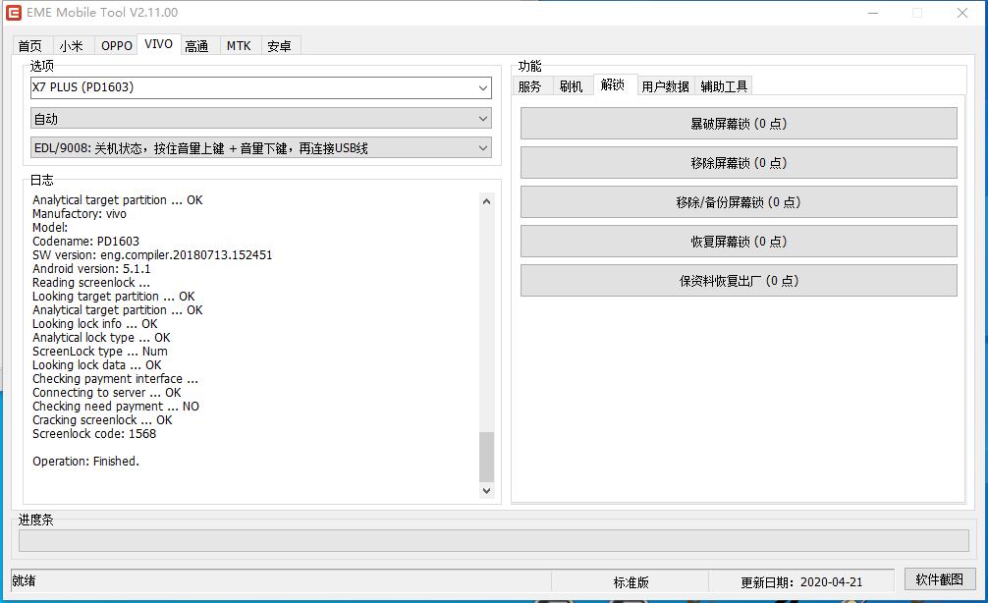Screen dimensions: 988x603
Task: Open the 高通 tab
Action: [x=197, y=46]
